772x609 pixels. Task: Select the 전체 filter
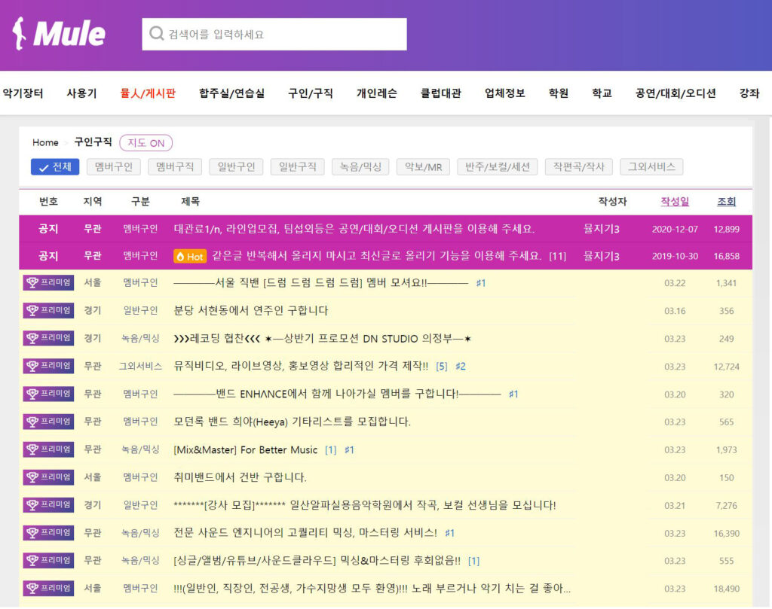coord(55,166)
